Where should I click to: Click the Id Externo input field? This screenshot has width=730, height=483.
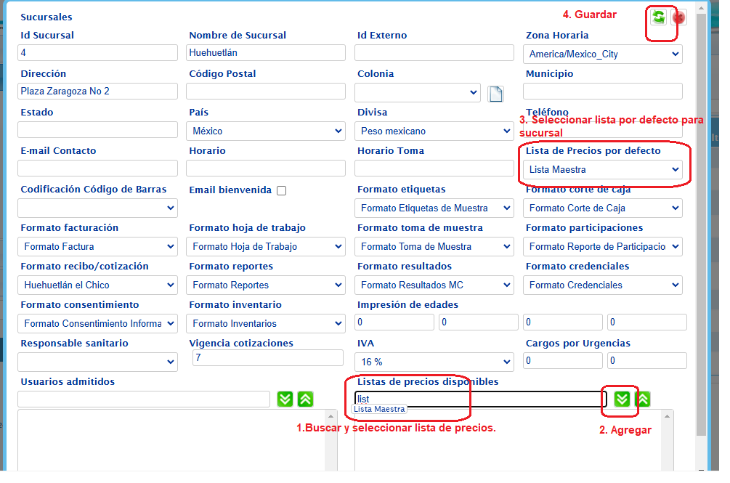click(x=434, y=52)
